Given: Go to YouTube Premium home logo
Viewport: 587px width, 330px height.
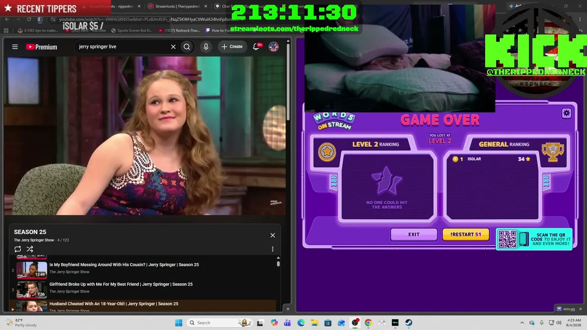Looking at the screenshot, I should 41,47.
